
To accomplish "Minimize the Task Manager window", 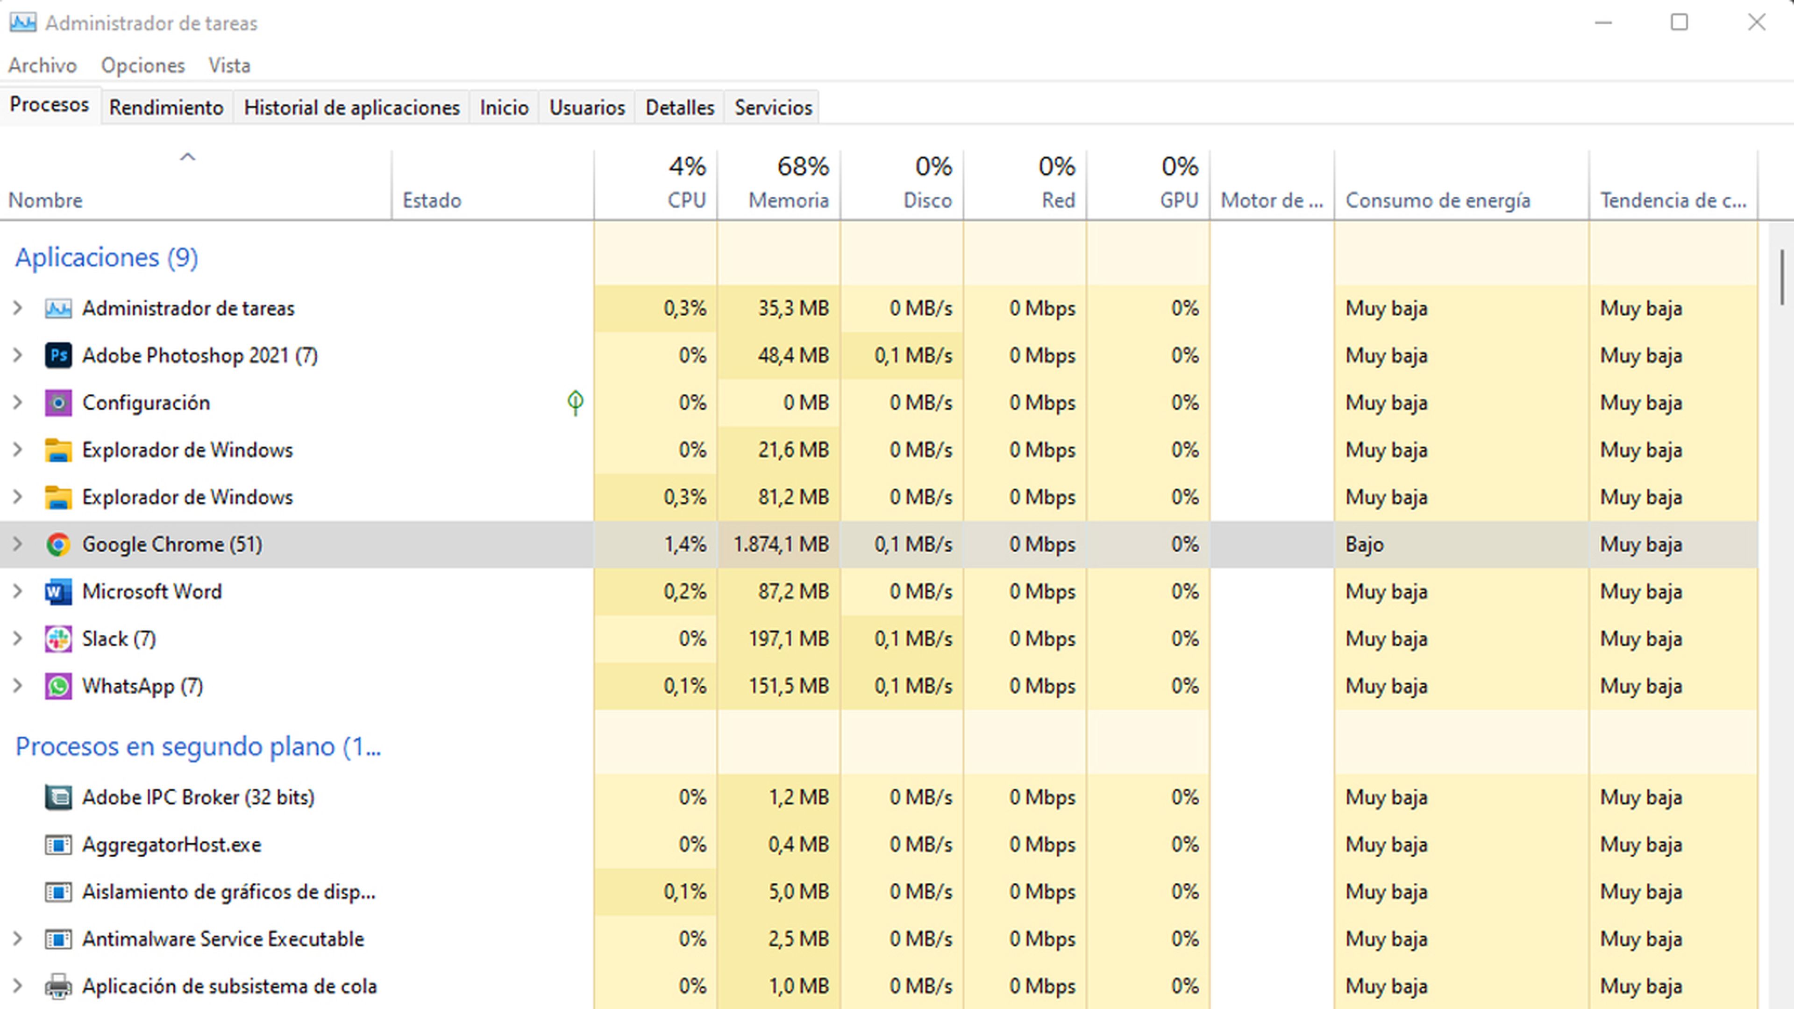I will point(1604,22).
